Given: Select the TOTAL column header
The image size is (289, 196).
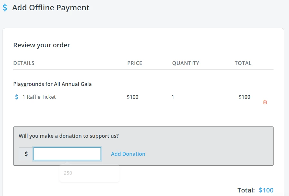Looking at the screenshot, I should pos(243,63).
